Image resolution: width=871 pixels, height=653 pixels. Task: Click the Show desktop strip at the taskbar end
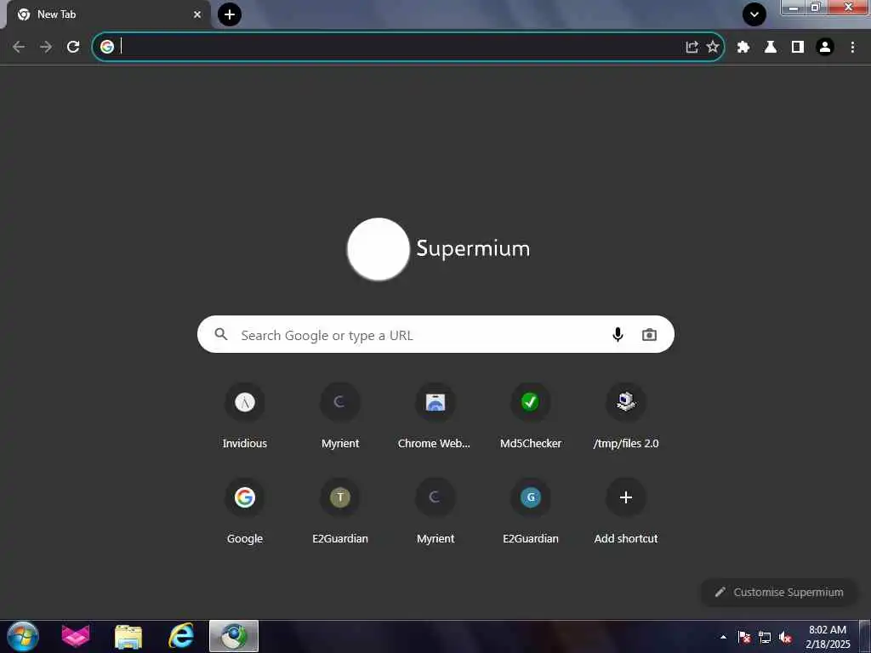[865, 636]
